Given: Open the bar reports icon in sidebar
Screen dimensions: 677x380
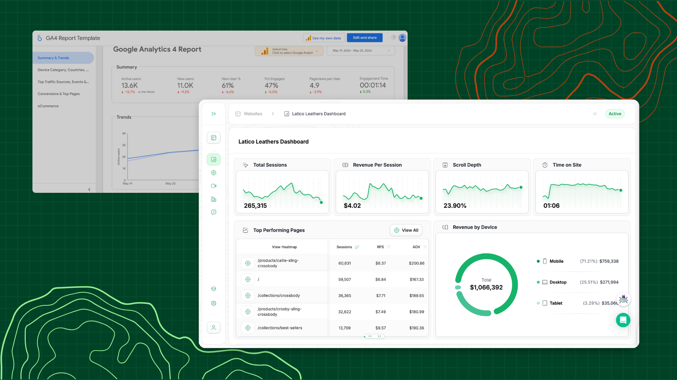Looking at the screenshot, I should pos(214,199).
